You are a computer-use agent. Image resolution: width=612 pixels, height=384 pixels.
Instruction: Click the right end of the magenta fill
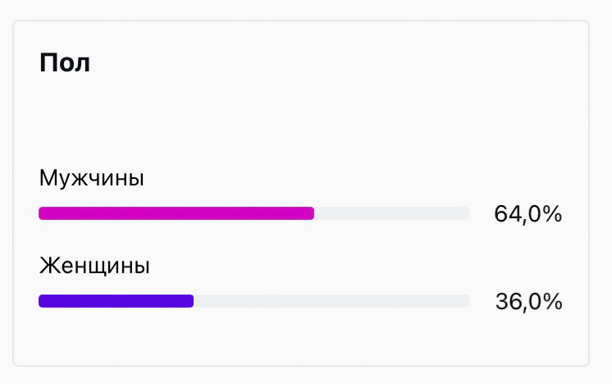[x=311, y=213]
